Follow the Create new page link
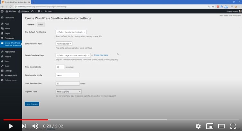Image resolution: width=242 pixels, height=131 pixels. 101,55
